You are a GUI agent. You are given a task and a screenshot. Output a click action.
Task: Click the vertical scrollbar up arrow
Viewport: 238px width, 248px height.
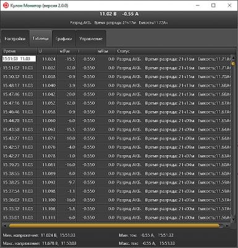tap(233, 58)
